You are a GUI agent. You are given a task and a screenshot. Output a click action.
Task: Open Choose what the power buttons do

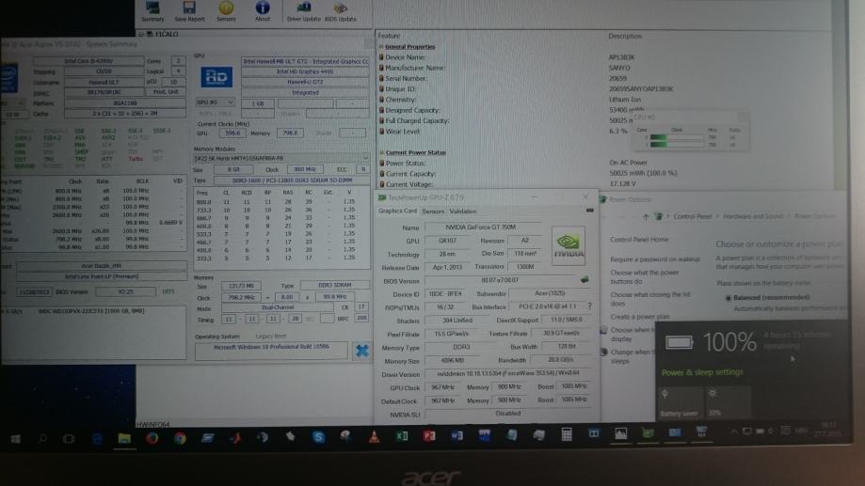(645, 277)
